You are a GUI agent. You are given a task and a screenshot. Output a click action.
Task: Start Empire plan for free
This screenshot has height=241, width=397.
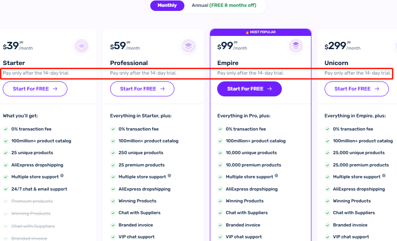(x=249, y=89)
